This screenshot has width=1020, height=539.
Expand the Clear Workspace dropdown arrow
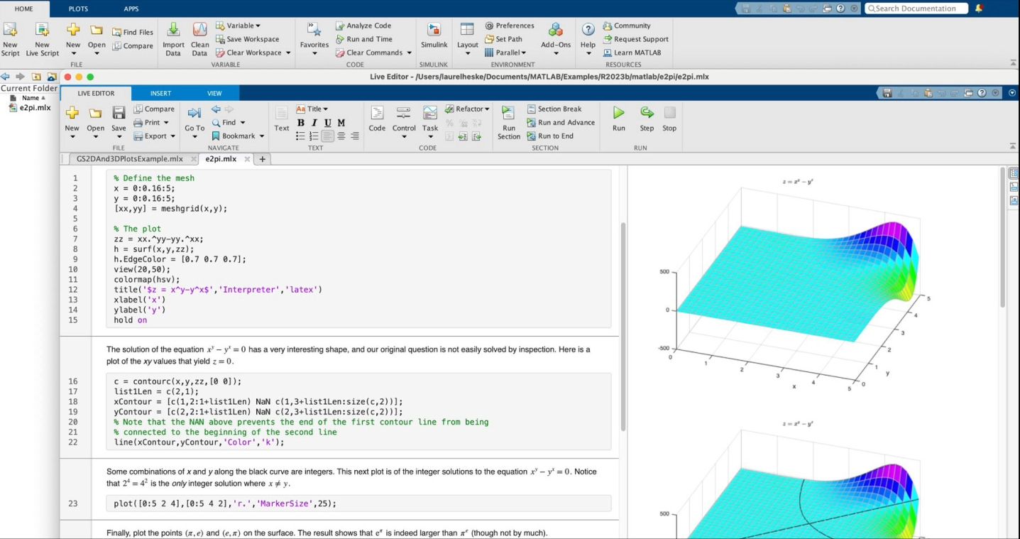(x=288, y=53)
